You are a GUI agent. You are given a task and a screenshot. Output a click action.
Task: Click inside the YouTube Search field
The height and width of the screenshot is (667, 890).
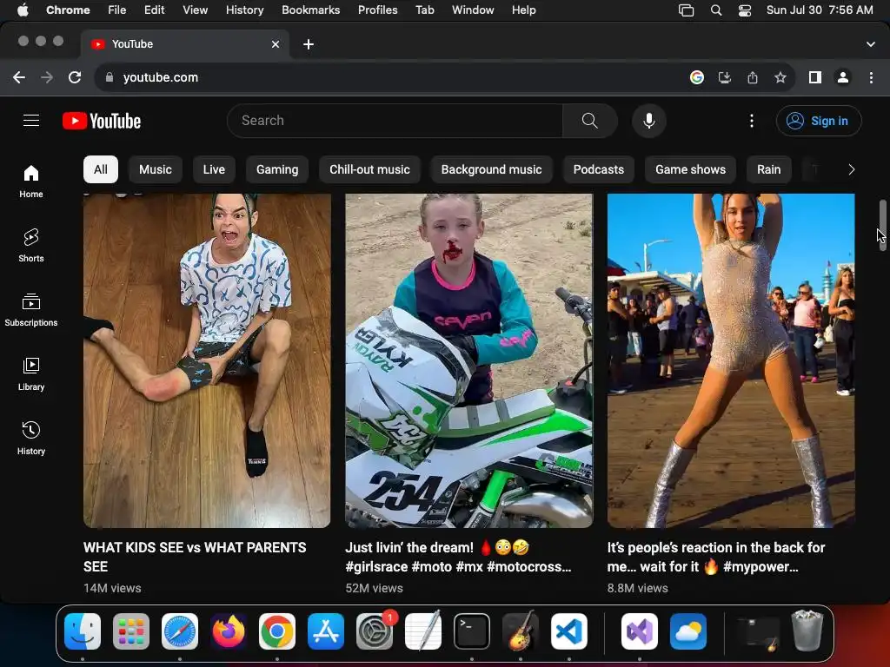click(x=395, y=120)
